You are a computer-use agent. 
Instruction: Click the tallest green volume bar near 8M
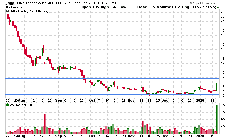click(217, 120)
